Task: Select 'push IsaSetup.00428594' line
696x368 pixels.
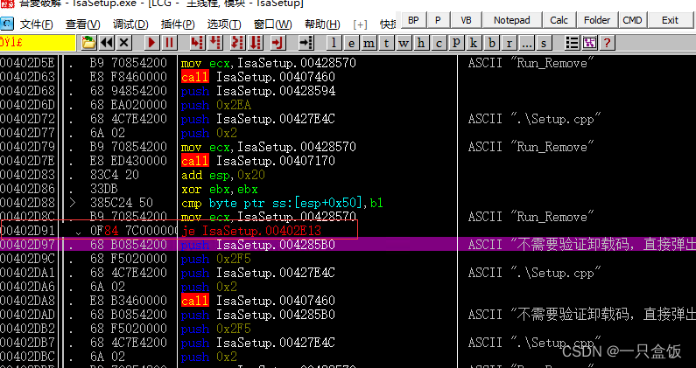Action: 258,91
